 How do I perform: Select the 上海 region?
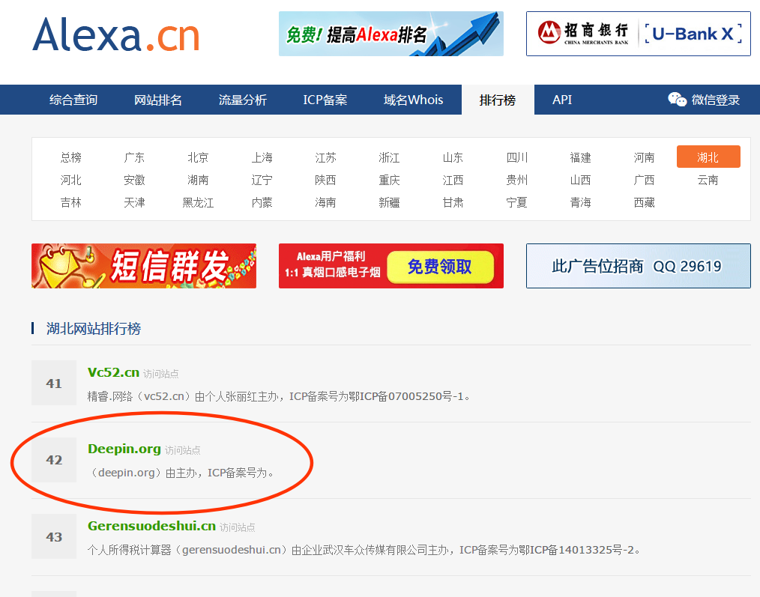(262, 157)
